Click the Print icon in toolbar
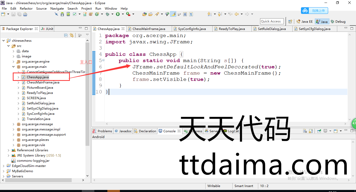 [x=25, y=14]
